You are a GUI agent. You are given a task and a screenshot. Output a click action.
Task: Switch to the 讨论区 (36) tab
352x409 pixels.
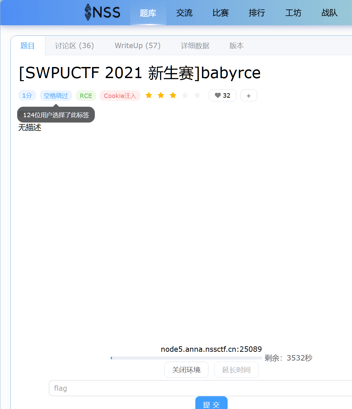coord(74,46)
